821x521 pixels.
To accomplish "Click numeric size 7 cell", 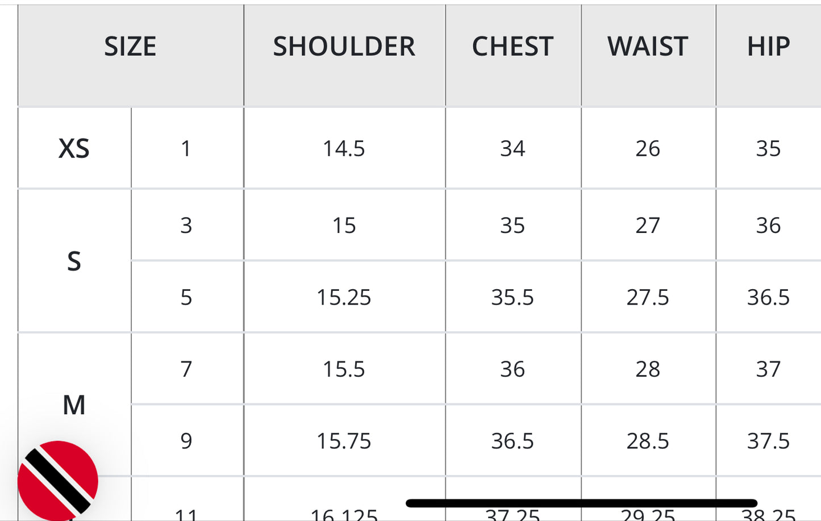I will (186, 369).
